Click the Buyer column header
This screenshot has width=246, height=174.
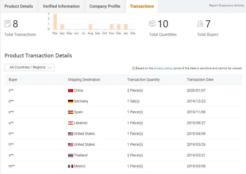point(13,80)
